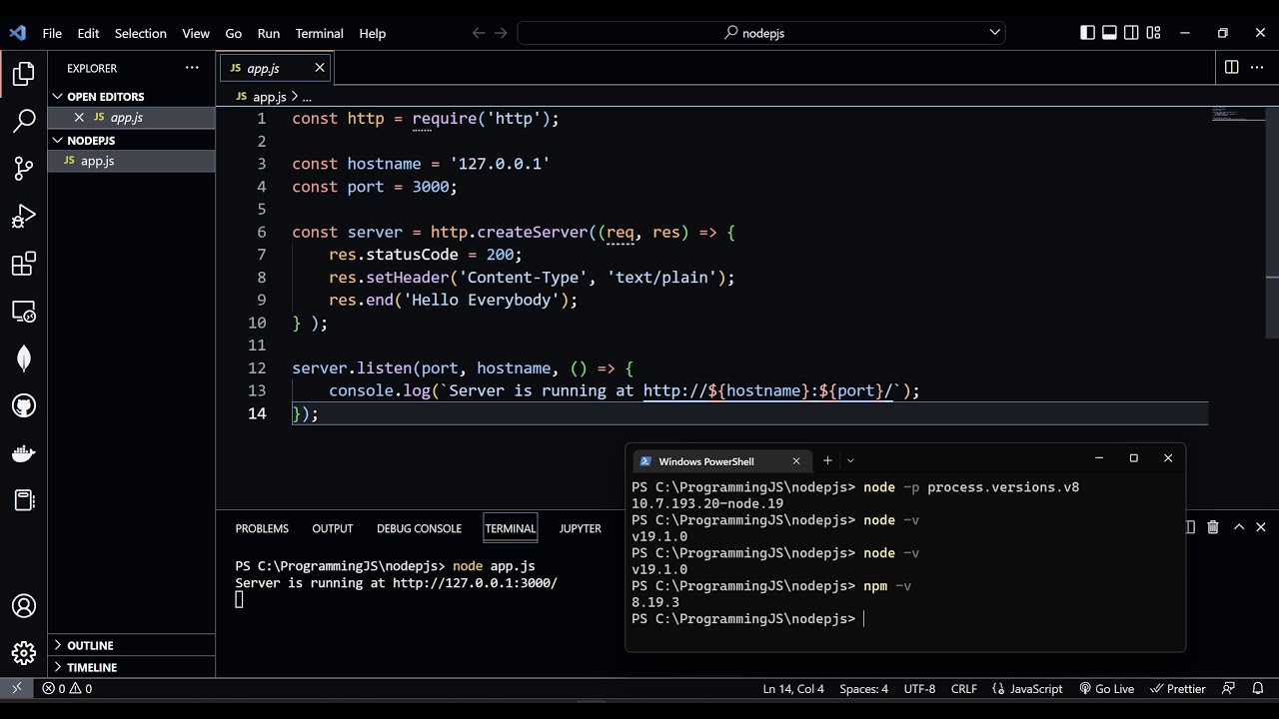Click the split editor right icon
This screenshot has width=1279, height=719.
1231,67
